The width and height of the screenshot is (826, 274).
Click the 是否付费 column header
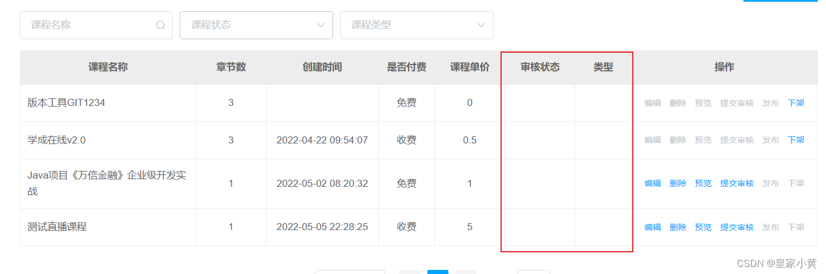pos(406,67)
